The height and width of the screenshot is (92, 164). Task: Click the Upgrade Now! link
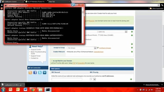click(x=98, y=52)
